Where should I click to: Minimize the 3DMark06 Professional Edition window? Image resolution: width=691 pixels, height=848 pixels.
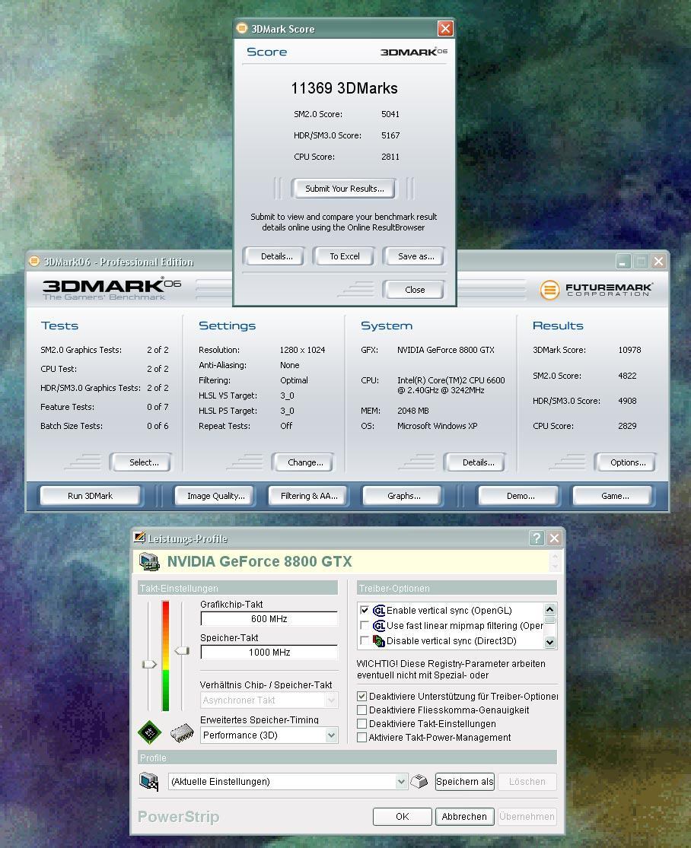pyautogui.click(x=623, y=262)
